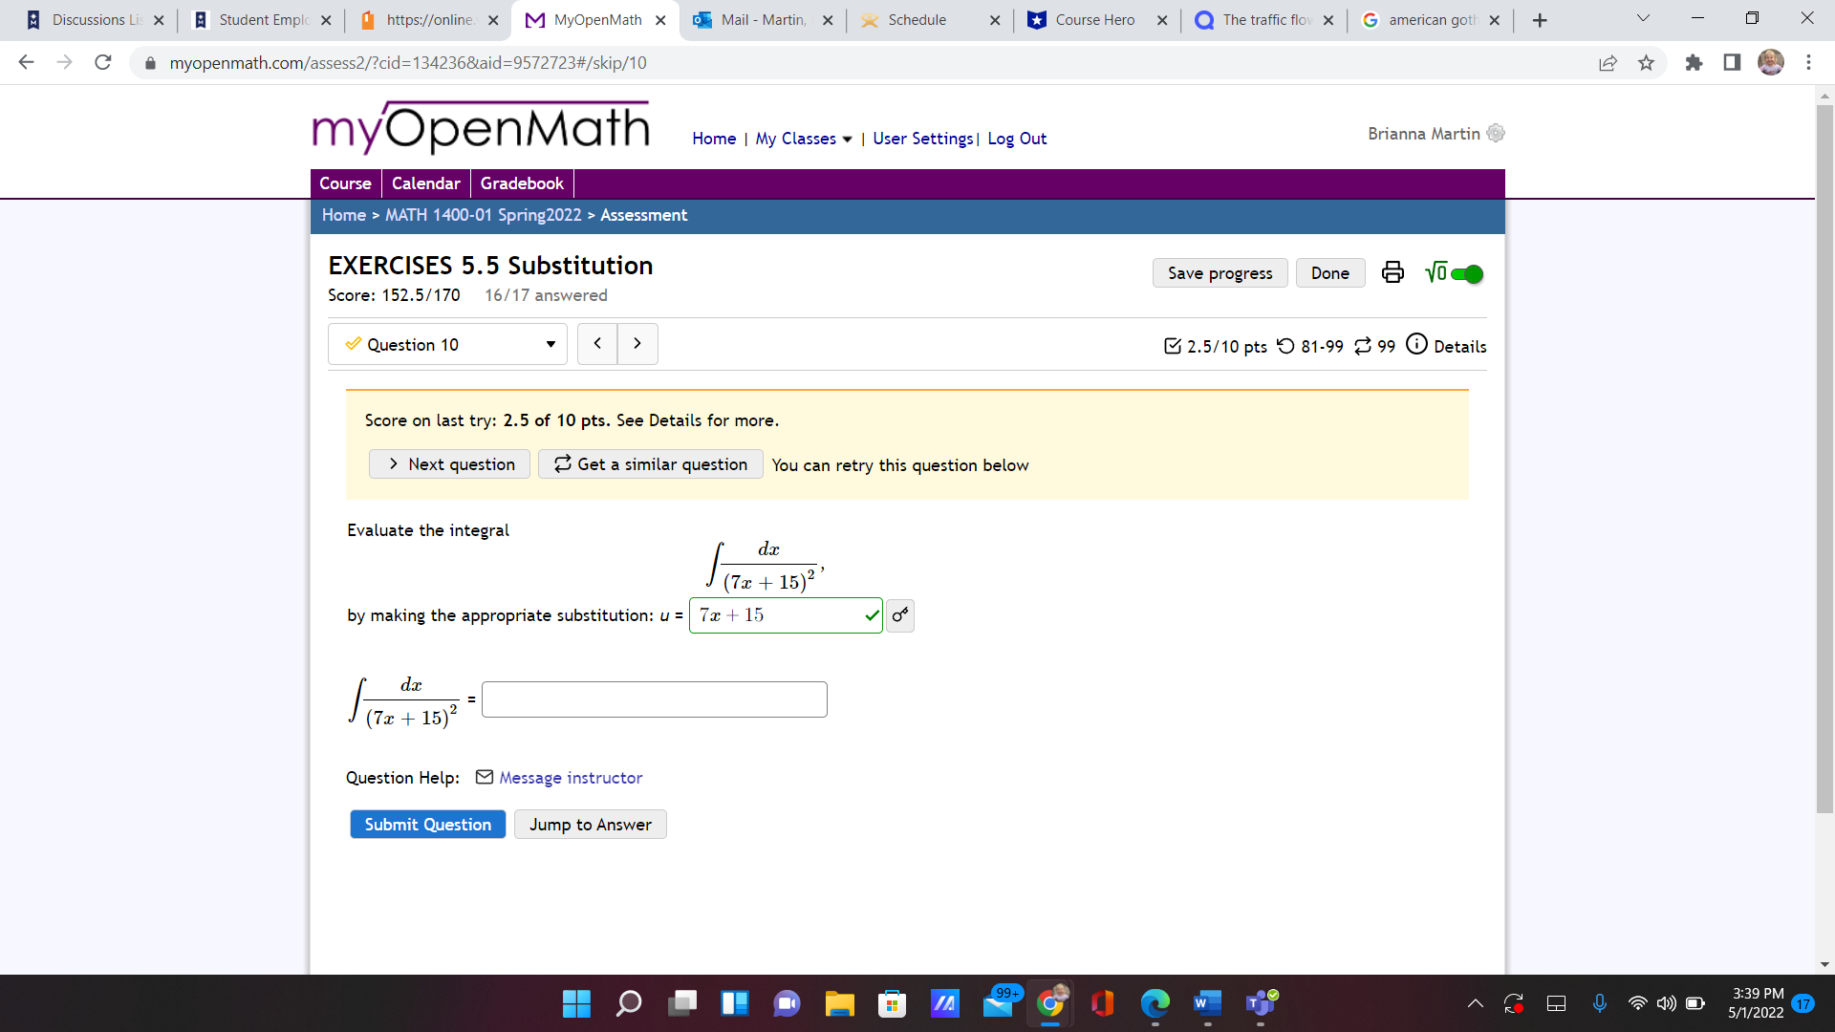
Task: Open the Details info circle icon
Action: pos(1415,345)
